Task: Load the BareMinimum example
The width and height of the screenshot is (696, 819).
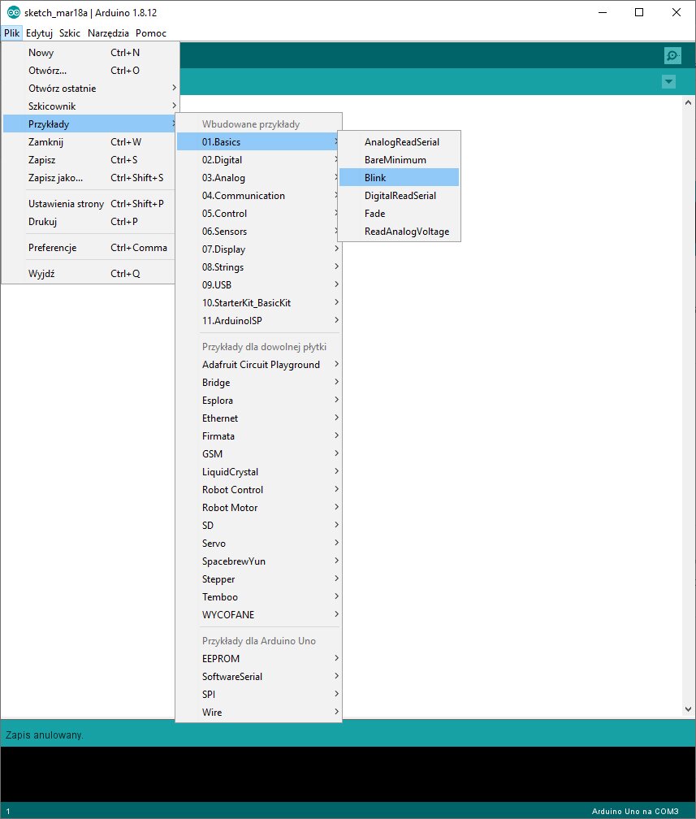Action: tap(400, 160)
